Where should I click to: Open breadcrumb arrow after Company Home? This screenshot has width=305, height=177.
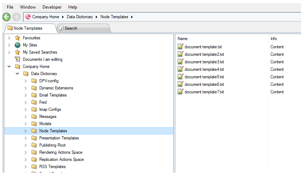click(x=63, y=17)
